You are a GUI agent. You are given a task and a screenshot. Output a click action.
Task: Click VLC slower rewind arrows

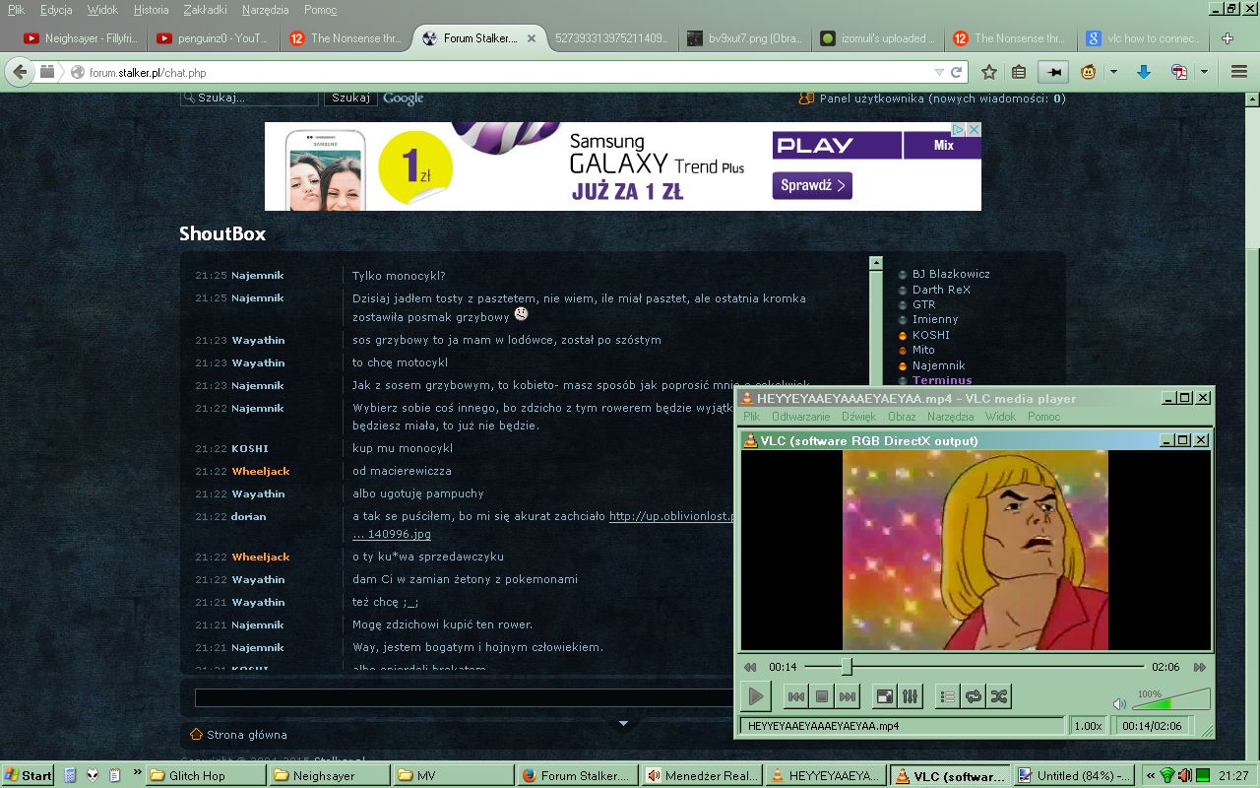[x=750, y=667]
